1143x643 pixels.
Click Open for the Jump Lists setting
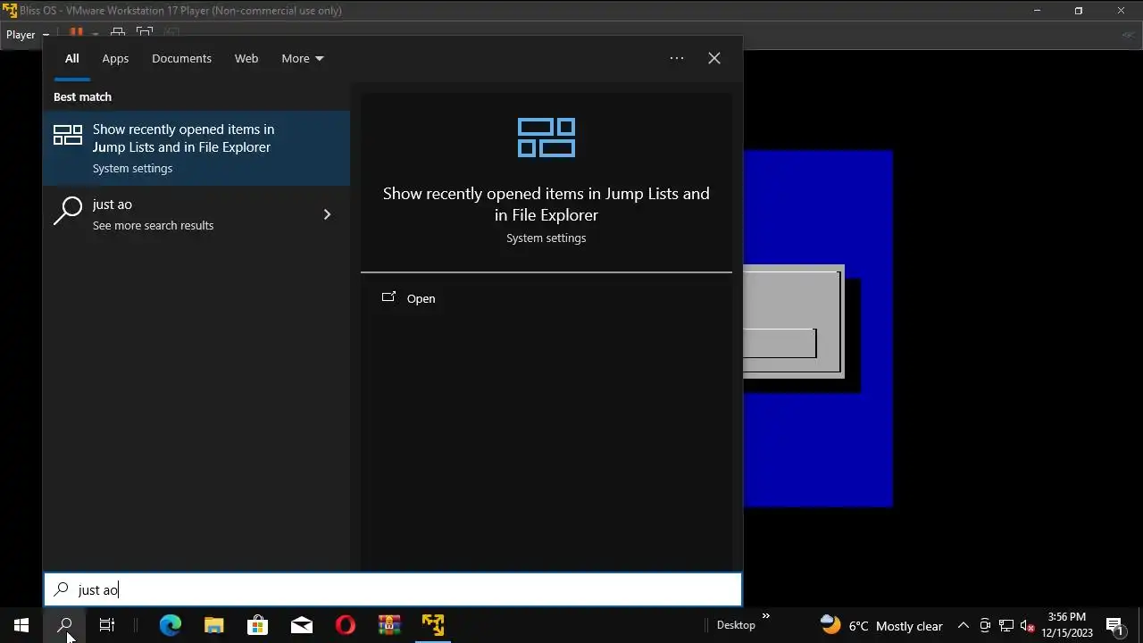421,298
